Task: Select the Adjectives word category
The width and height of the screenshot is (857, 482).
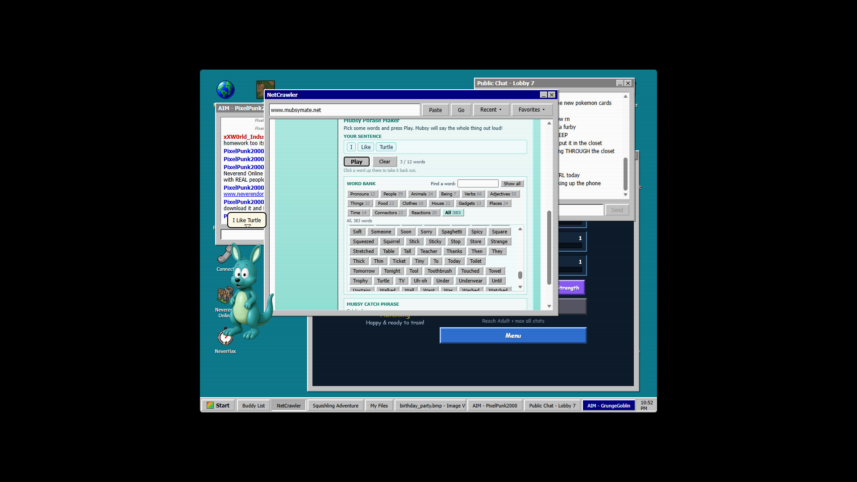Action: (x=503, y=194)
